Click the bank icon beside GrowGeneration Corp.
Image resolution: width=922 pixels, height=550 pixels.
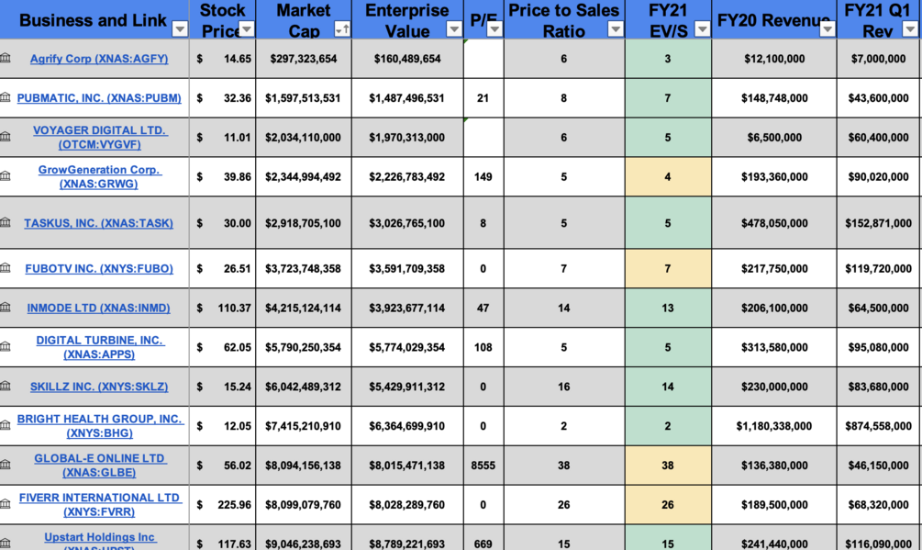point(6,176)
